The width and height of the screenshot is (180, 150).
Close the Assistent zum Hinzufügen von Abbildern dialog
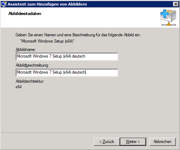(176, 4)
